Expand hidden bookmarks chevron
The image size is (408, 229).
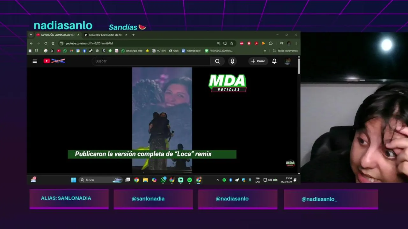[x=265, y=51]
